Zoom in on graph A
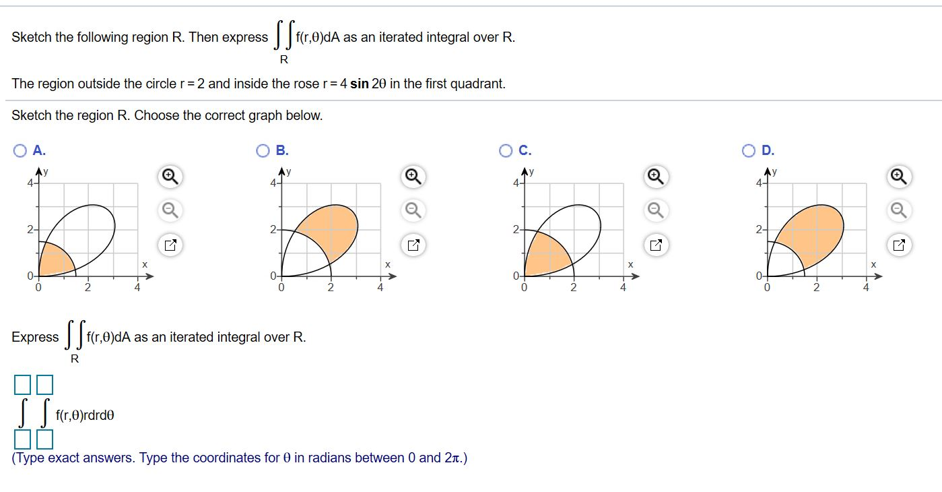The image size is (942, 492). [170, 176]
